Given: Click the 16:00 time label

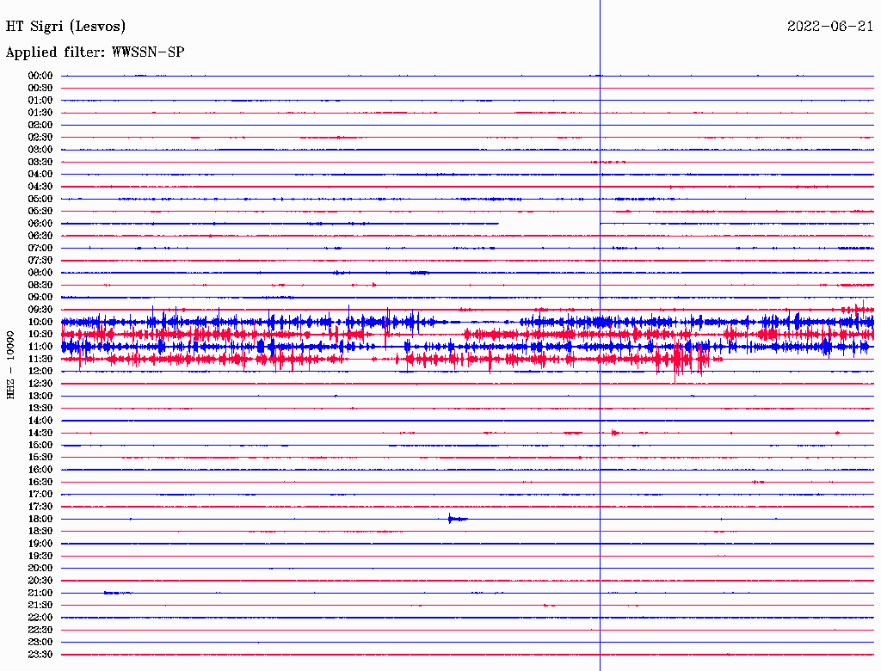Looking at the screenshot, I should coord(40,470).
